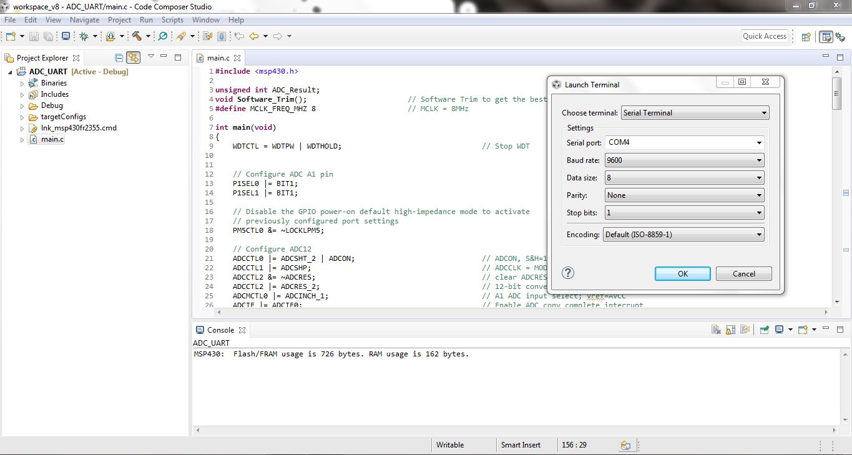Click OK in the Launch Terminal dialog
852x455 pixels.
(682, 274)
